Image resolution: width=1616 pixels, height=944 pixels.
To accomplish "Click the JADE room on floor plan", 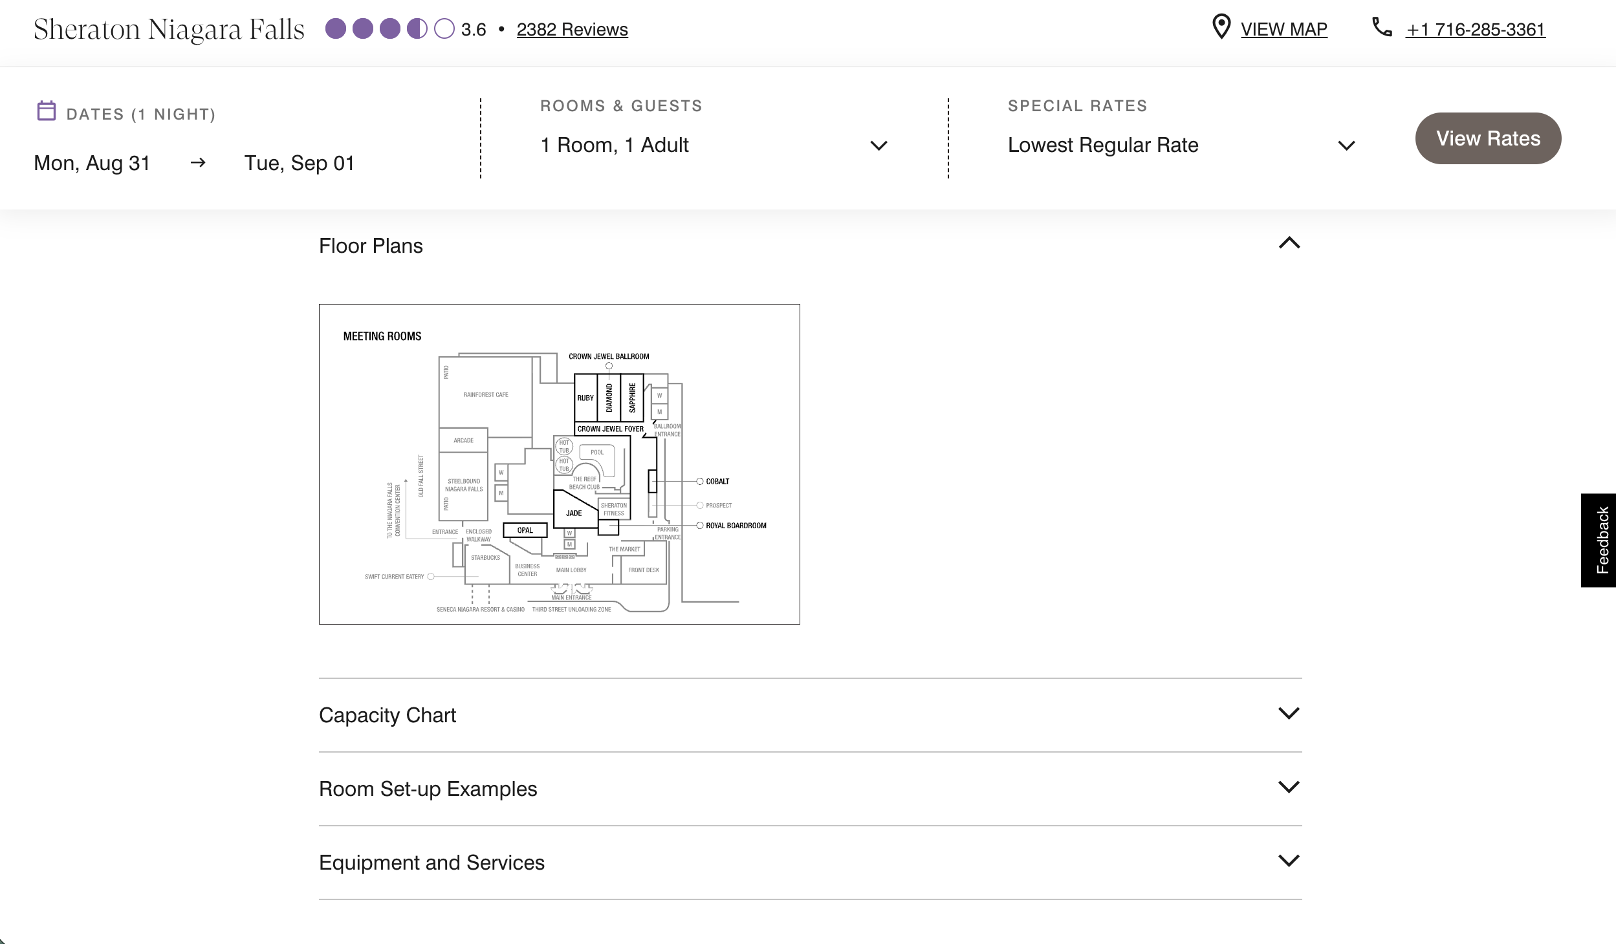I will [574, 513].
